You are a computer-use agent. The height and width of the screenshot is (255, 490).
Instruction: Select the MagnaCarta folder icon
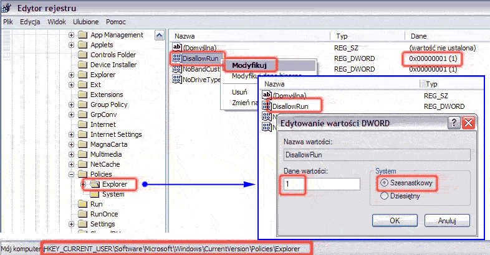click(82, 144)
